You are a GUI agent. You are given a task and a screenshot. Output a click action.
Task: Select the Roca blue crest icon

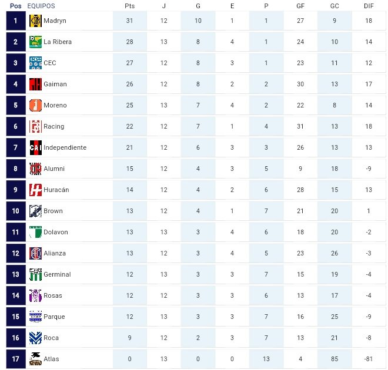pos(35,338)
